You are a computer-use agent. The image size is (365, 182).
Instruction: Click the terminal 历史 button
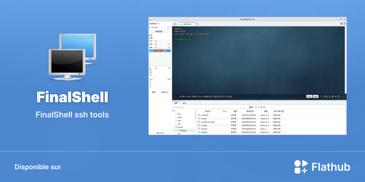click(309, 96)
